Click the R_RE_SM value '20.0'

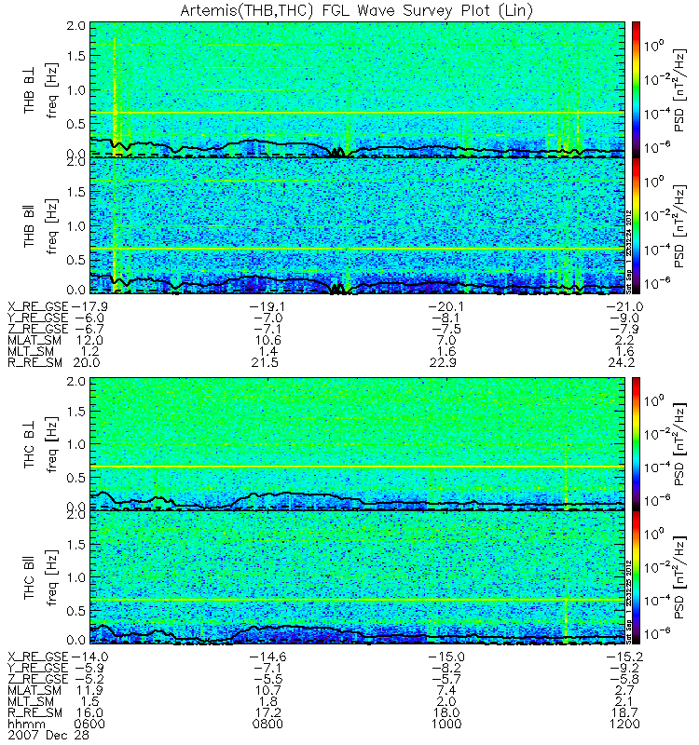point(87,362)
